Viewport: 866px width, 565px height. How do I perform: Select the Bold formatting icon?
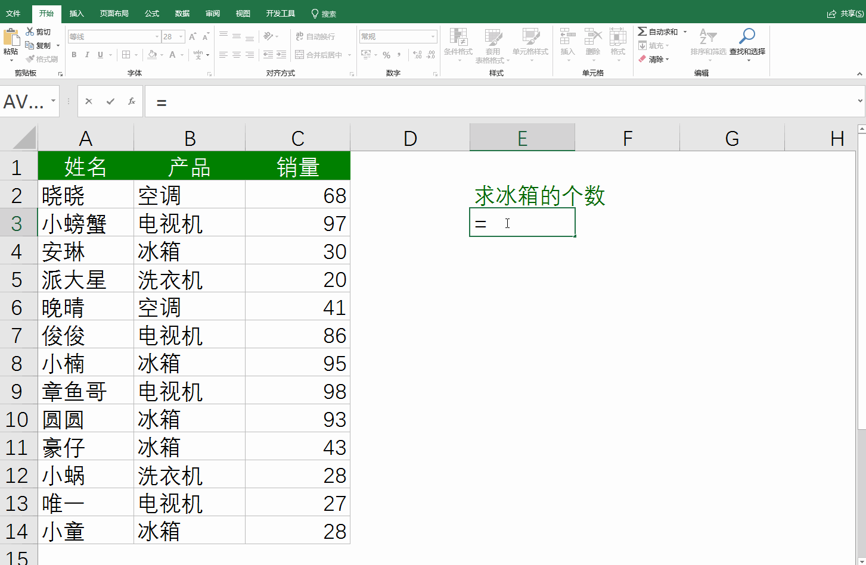74,55
